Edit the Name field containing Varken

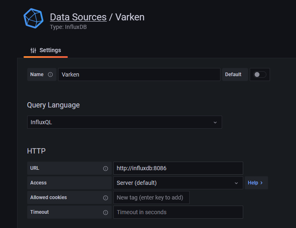(139, 75)
